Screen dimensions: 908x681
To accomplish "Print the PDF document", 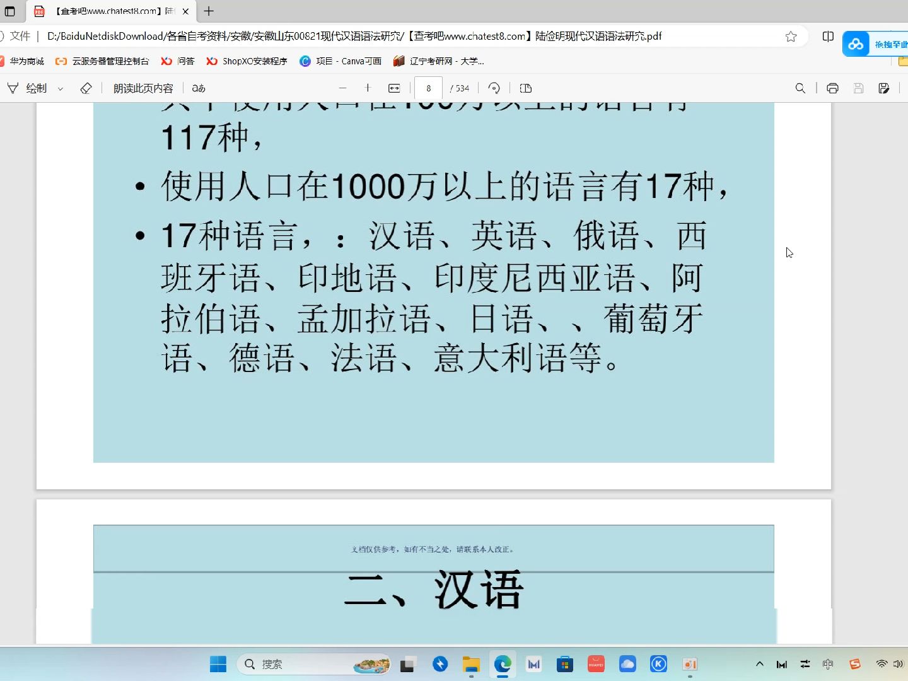I will click(832, 88).
